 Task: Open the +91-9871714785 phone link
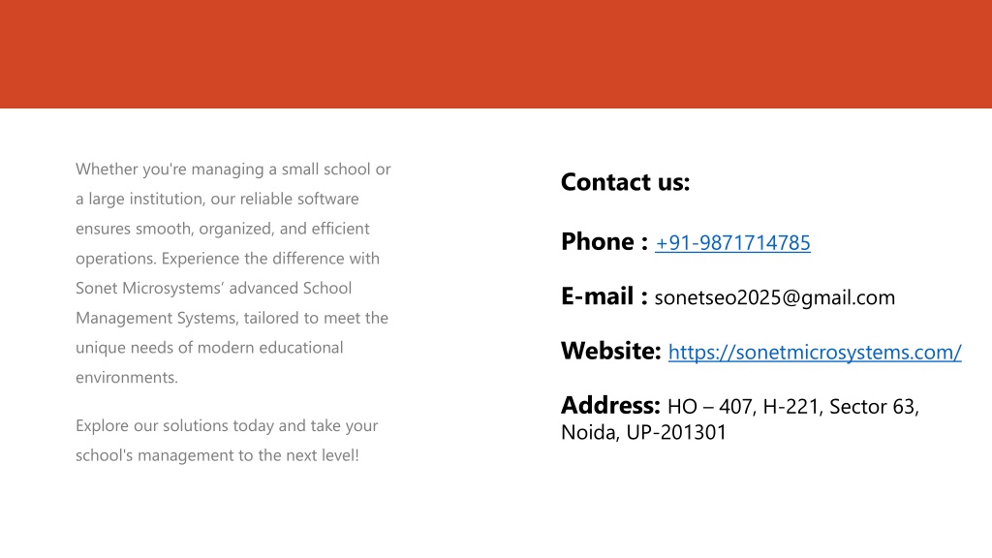[x=732, y=243]
